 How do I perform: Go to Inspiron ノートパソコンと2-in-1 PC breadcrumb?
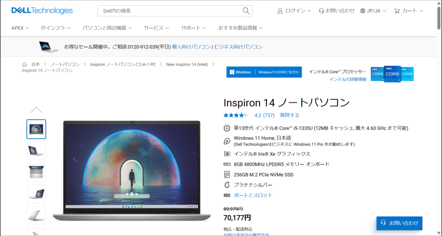(123, 64)
